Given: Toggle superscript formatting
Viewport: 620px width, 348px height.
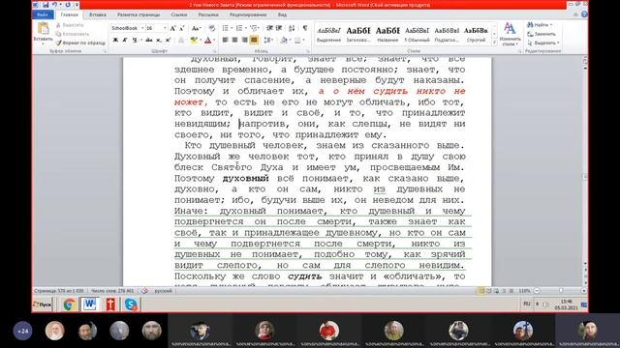Looking at the screenshot, I should [168, 40].
